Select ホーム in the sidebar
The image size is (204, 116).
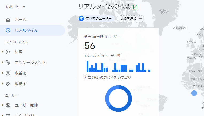21,20
